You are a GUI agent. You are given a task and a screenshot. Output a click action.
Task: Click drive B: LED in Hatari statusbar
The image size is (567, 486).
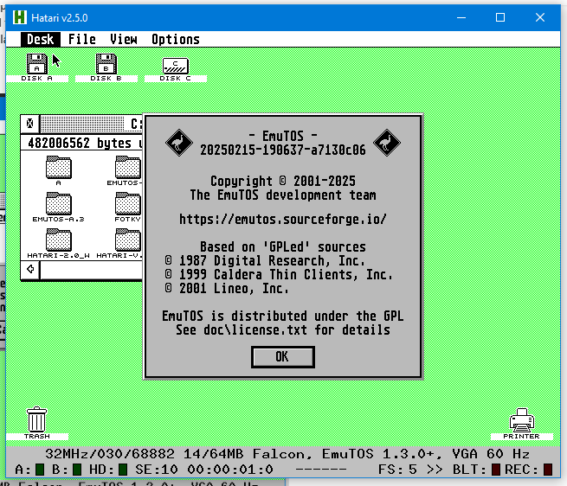pos(77,470)
